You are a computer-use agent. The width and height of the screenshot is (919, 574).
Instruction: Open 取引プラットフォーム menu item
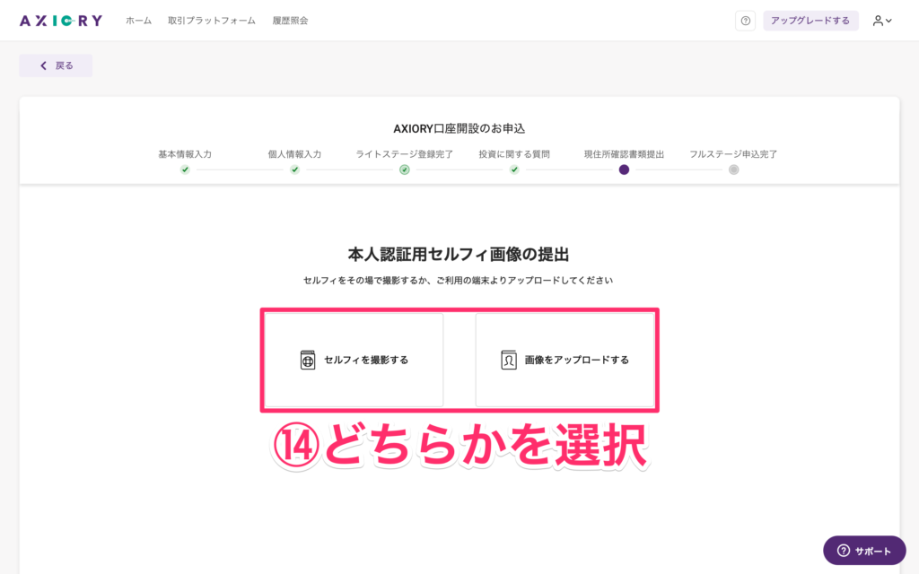212,21
